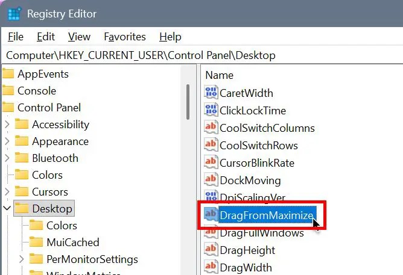Click the DpiScalingVer binary value icon
This screenshot has width=403, height=275.
click(211, 196)
